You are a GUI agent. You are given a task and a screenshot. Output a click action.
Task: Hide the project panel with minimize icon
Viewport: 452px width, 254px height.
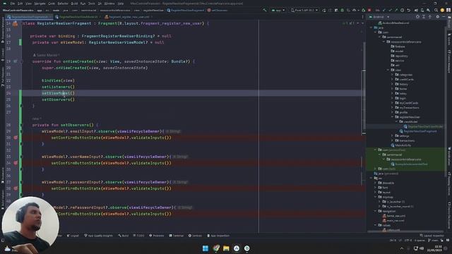[444, 17]
